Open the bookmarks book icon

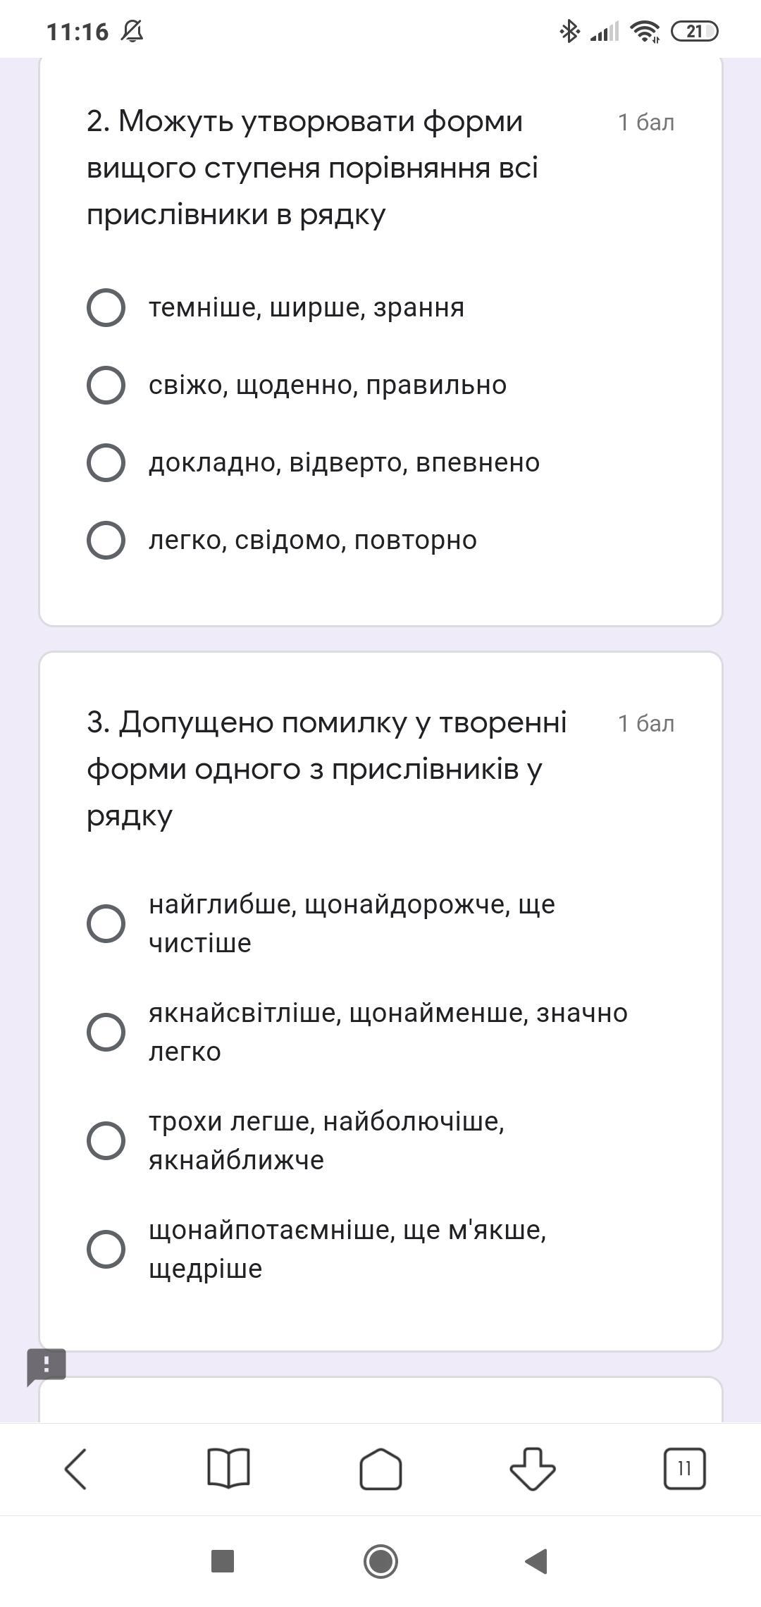coord(228,1469)
